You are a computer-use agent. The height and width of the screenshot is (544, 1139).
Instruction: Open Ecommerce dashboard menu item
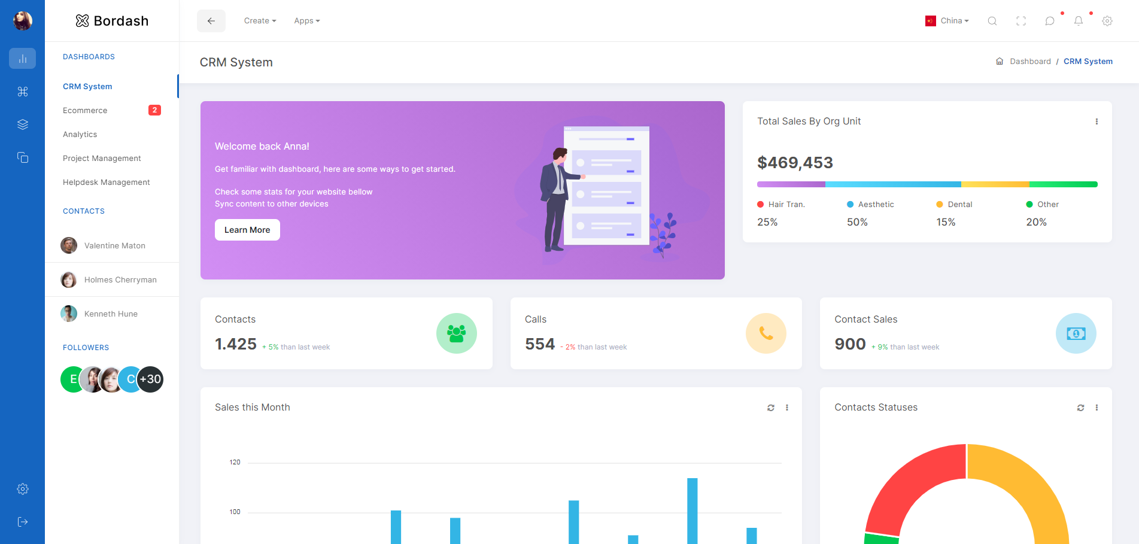85,111
